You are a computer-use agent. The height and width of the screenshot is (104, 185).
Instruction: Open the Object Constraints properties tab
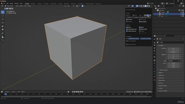click(x=154, y=71)
